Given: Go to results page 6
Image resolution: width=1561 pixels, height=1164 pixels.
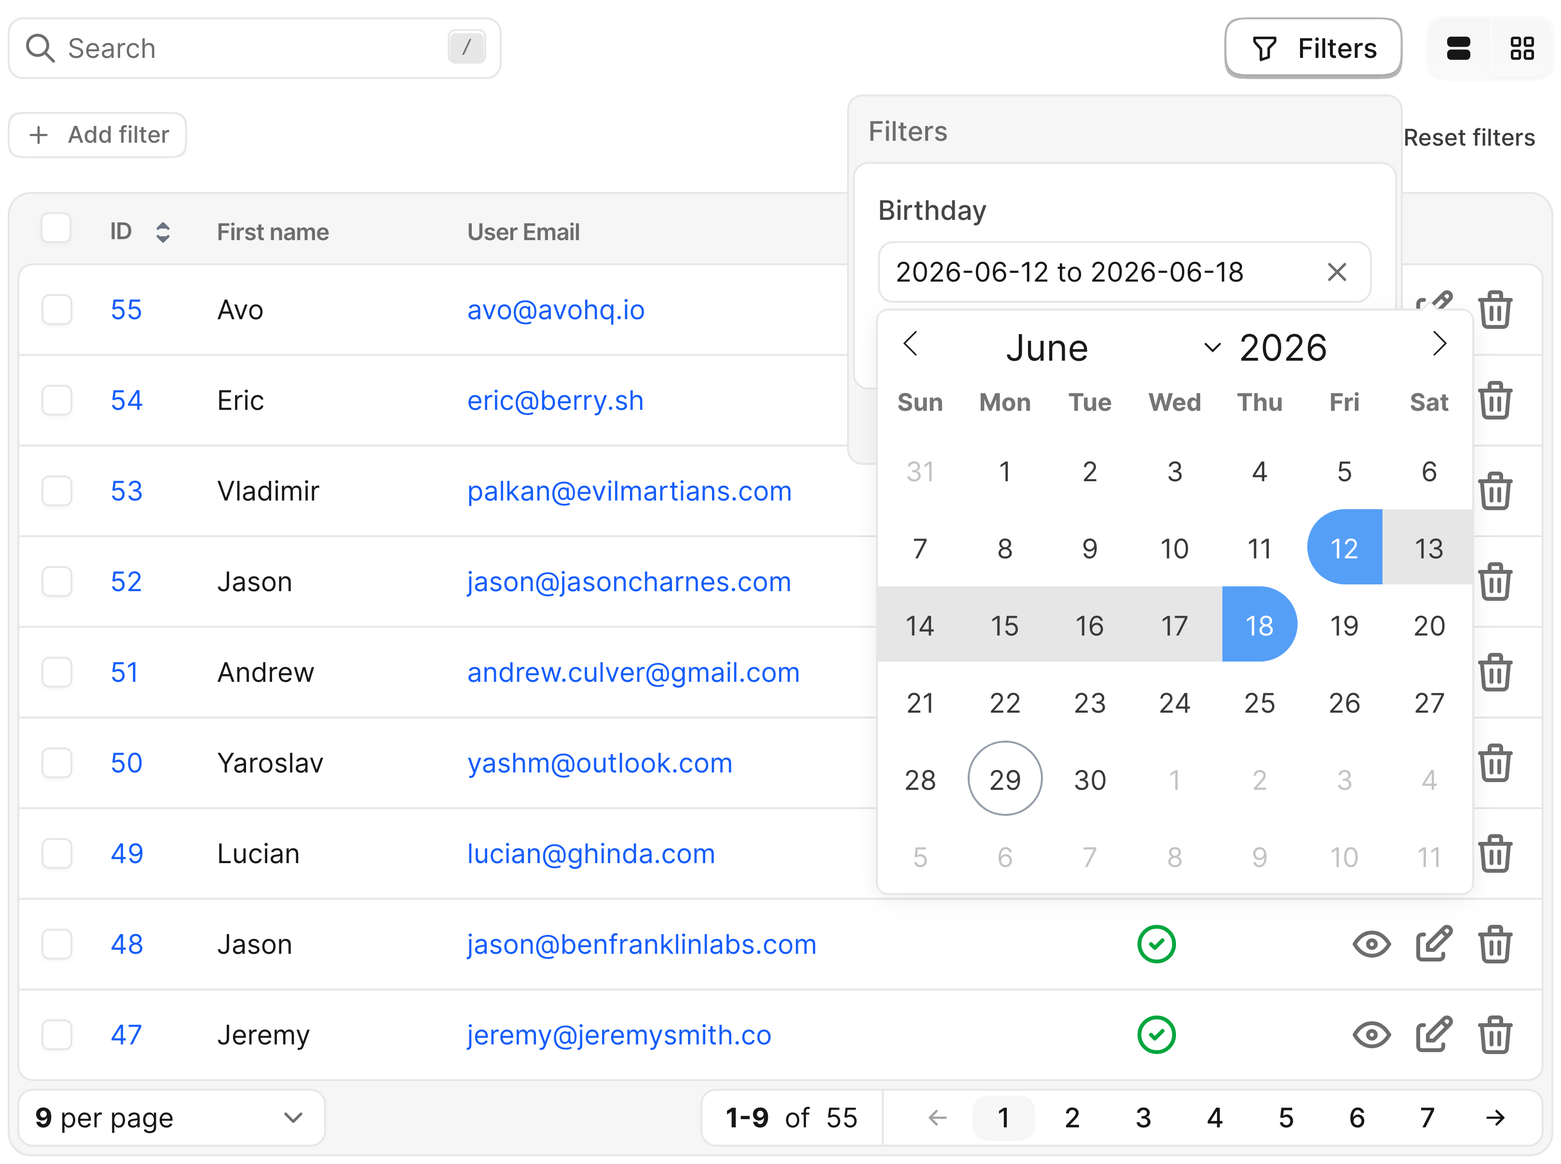Looking at the screenshot, I should point(1356,1118).
